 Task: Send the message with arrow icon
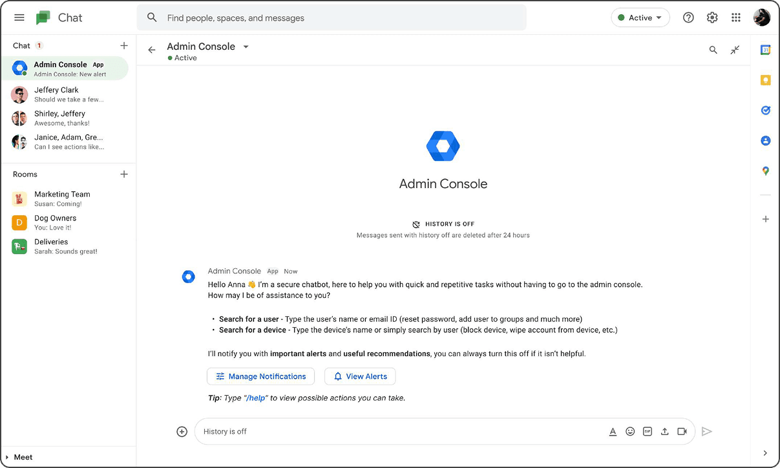pos(707,431)
